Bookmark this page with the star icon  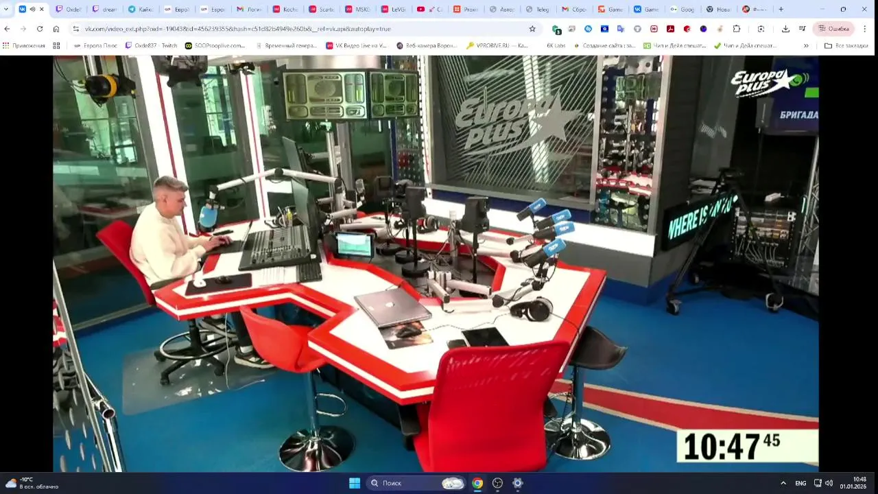coord(532,29)
